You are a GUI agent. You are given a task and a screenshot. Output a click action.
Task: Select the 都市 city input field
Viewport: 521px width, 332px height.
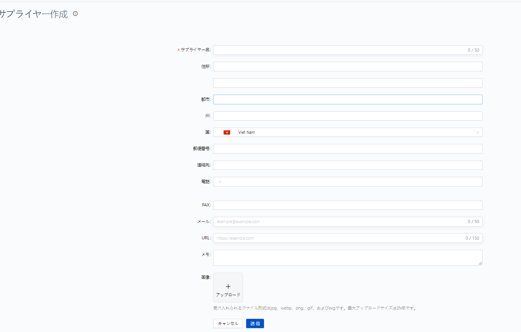tap(347, 100)
